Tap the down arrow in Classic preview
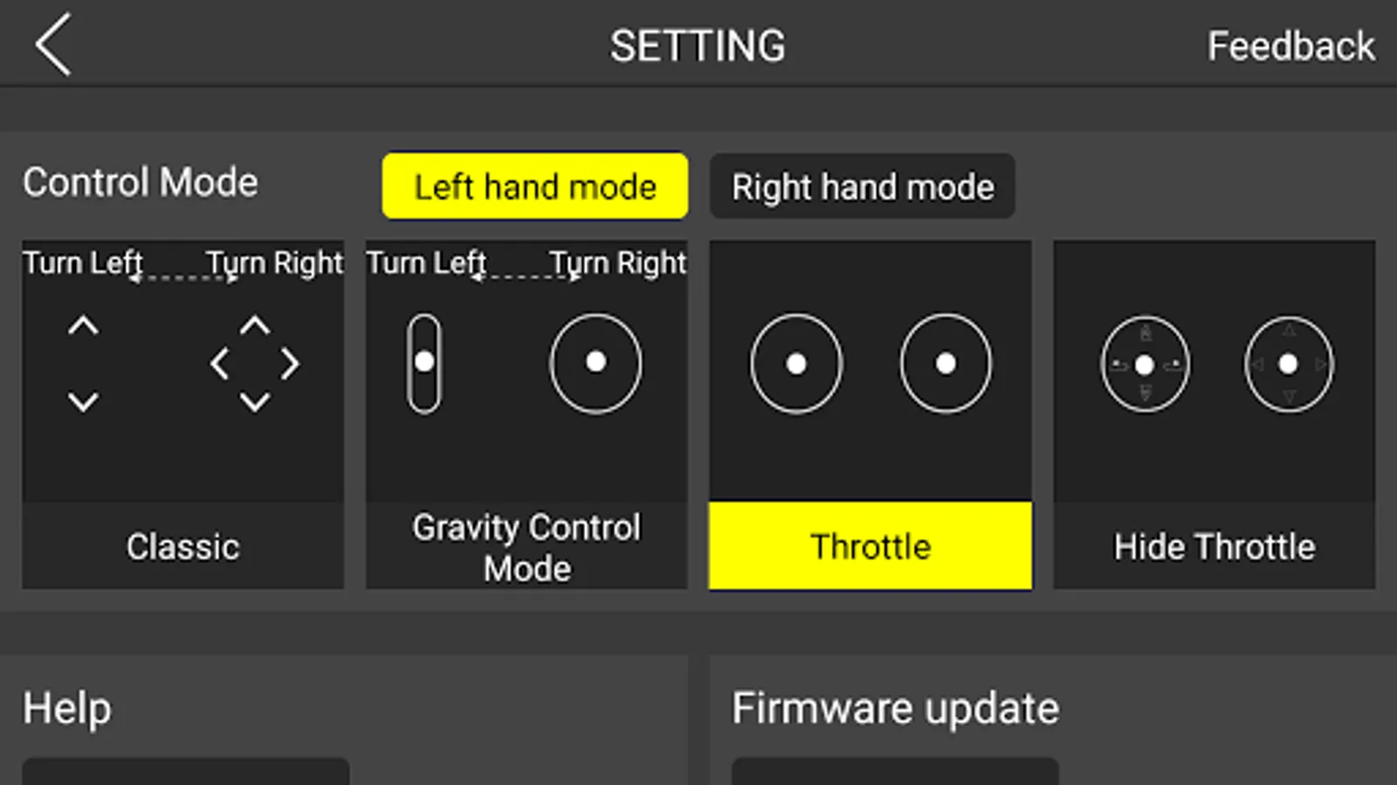The height and width of the screenshot is (785, 1397). (x=84, y=401)
